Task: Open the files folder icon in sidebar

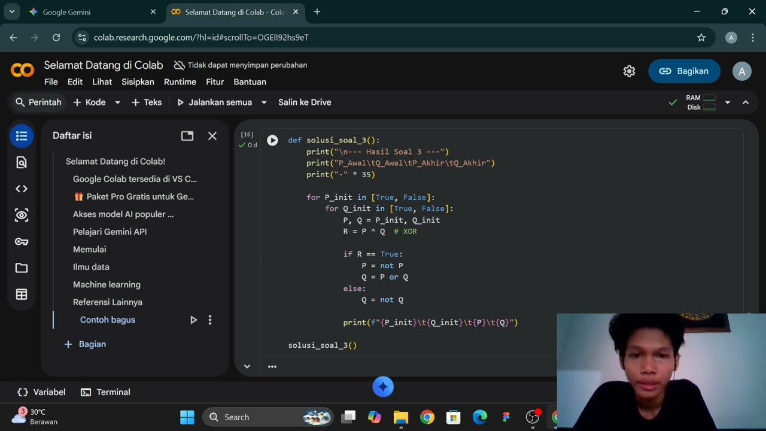Action: pyautogui.click(x=22, y=268)
